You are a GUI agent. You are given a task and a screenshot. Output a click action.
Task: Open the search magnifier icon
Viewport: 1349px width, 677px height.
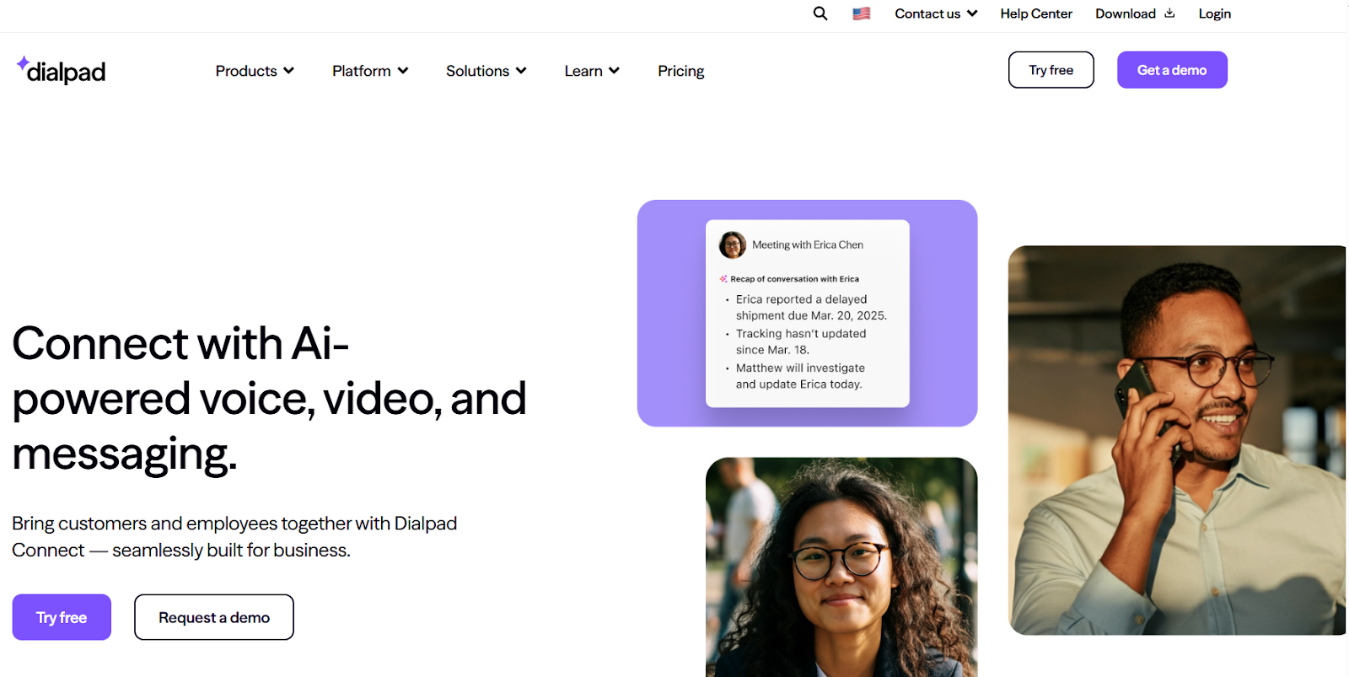tap(820, 13)
